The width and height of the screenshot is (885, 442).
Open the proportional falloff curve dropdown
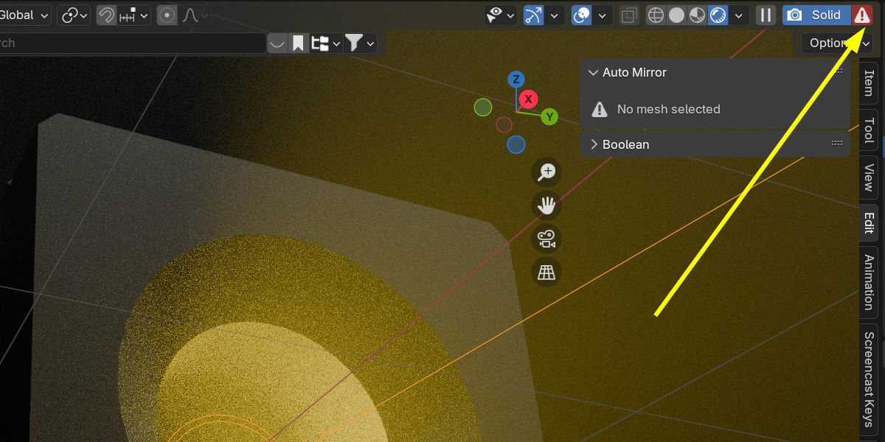(194, 15)
